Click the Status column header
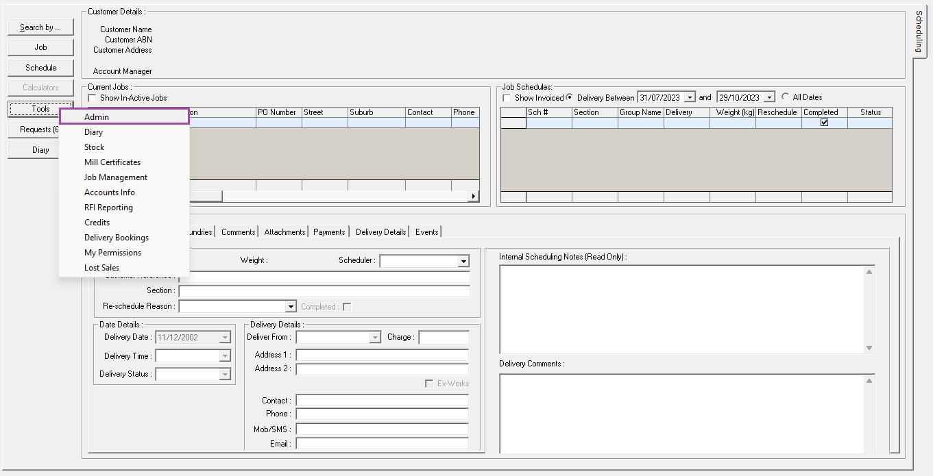Screen dimensions: 933x476 click(x=870, y=112)
